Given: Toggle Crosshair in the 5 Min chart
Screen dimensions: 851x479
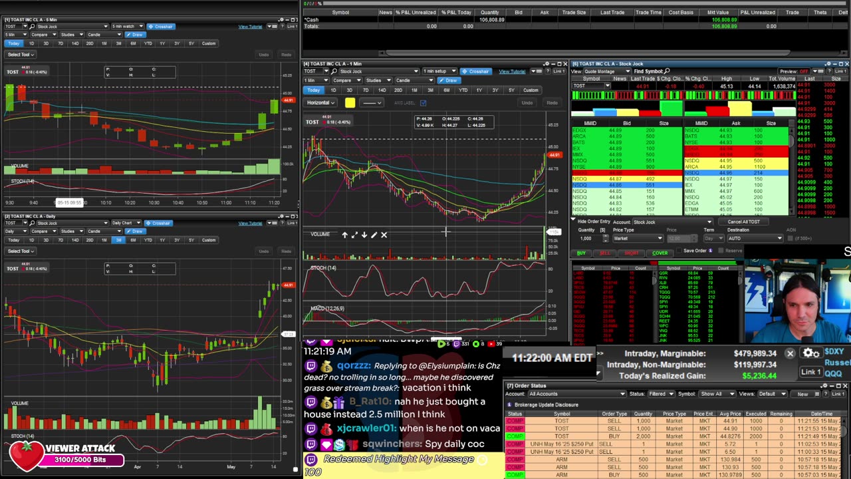Looking at the screenshot, I should coord(161,27).
